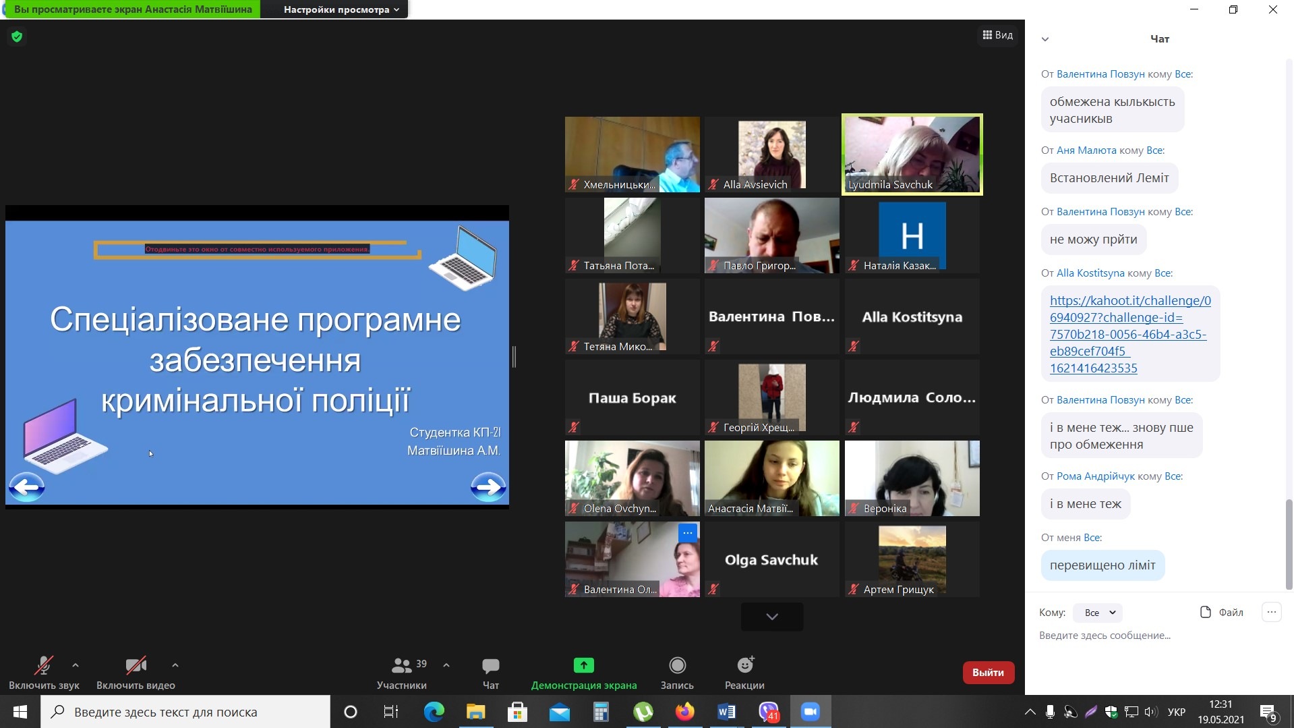Switch keyboard language УКР in system tray

point(1176,712)
